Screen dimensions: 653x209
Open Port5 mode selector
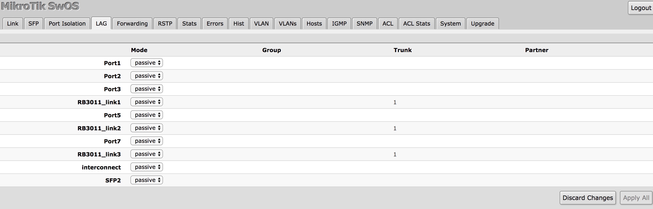(146, 115)
